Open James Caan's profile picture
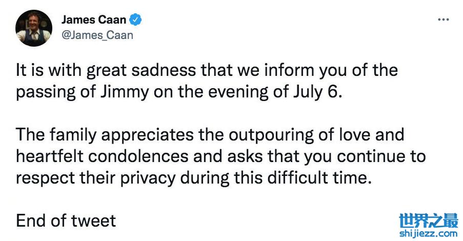Image resolution: width=463 pixels, height=241 pixels. tap(34, 28)
